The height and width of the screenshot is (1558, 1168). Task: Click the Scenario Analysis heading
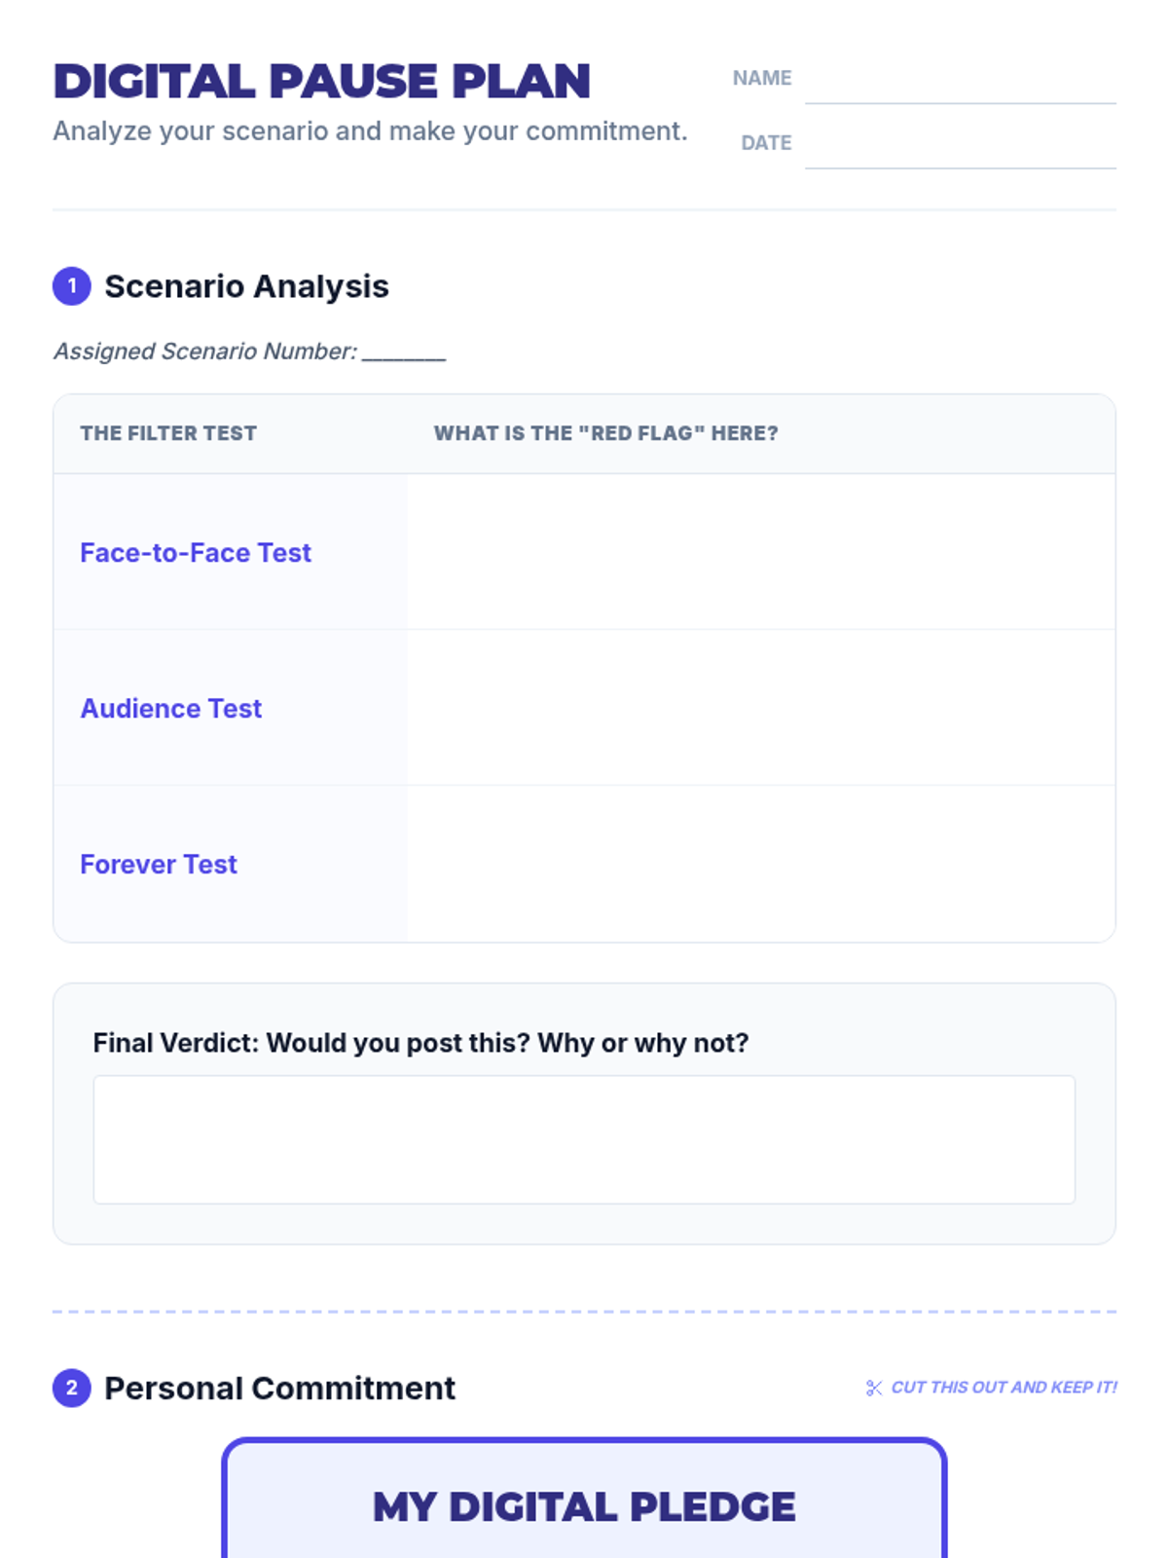pyautogui.click(x=246, y=286)
